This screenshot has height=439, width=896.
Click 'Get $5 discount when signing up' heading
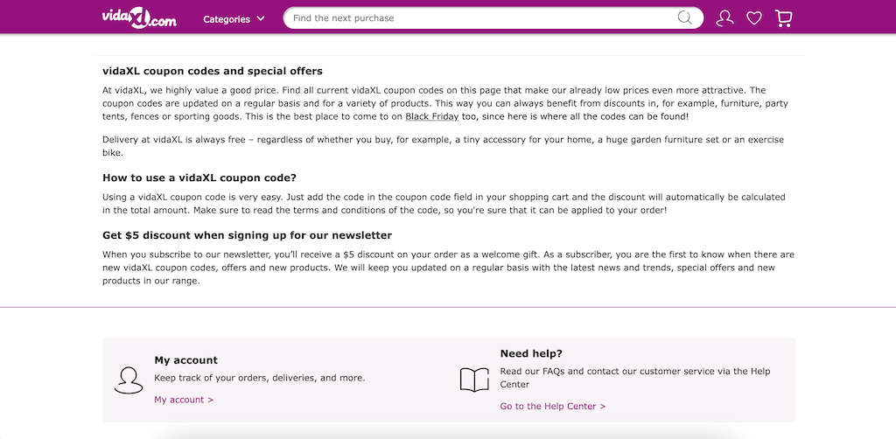[247, 235]
